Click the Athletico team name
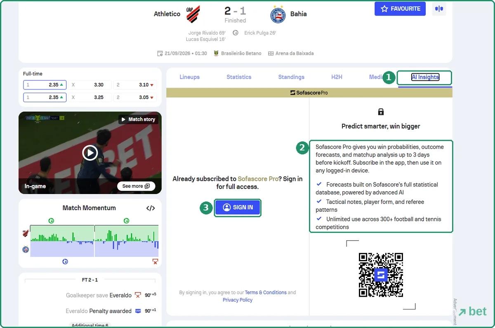 167,14
